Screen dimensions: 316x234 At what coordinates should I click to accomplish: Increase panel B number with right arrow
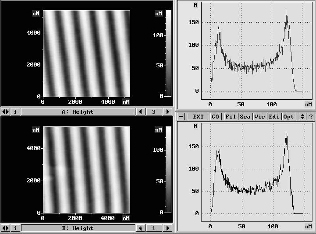pos(167,228)
